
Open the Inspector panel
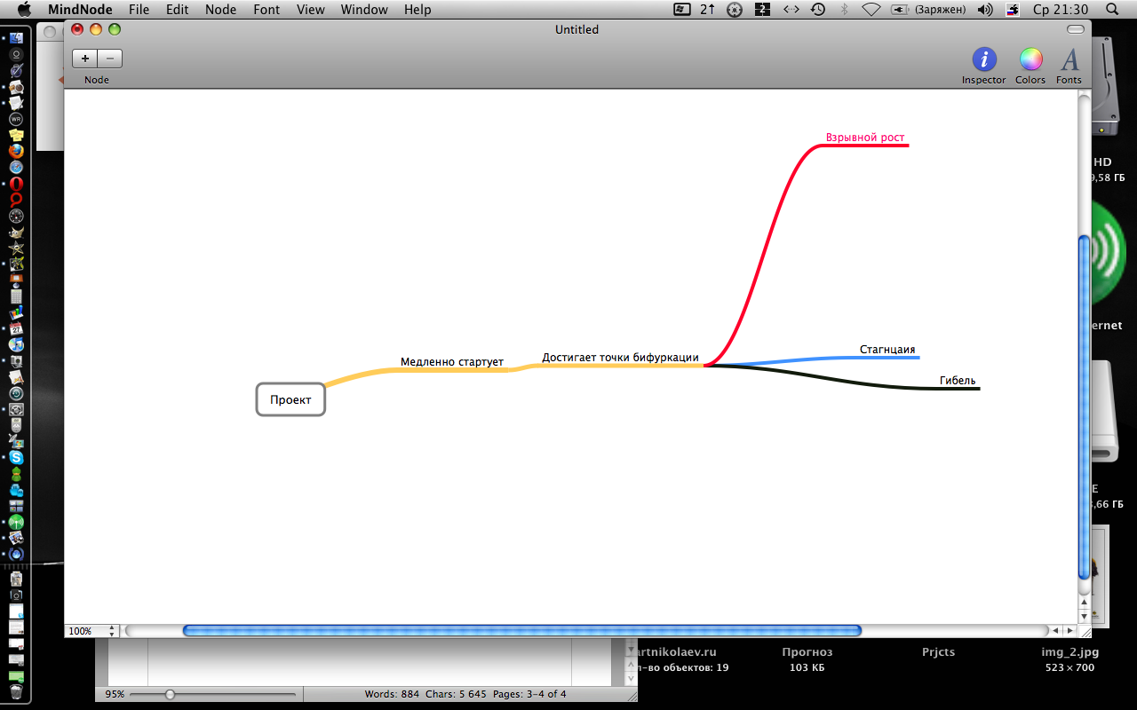tap(983, 60)
